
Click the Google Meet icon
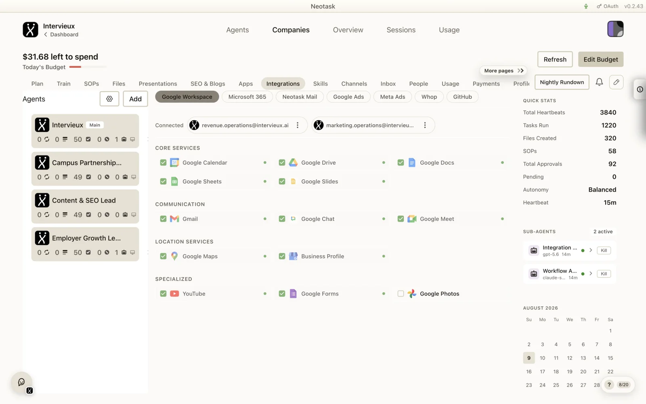pyautogui.click(x=412, y=219)
